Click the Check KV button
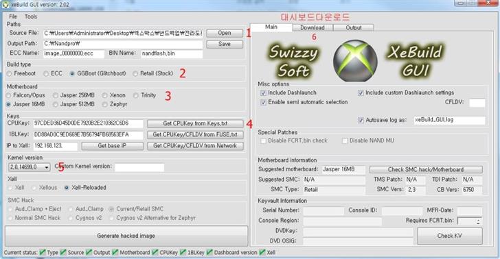500x259 pixels. click(x=449, y=236)
